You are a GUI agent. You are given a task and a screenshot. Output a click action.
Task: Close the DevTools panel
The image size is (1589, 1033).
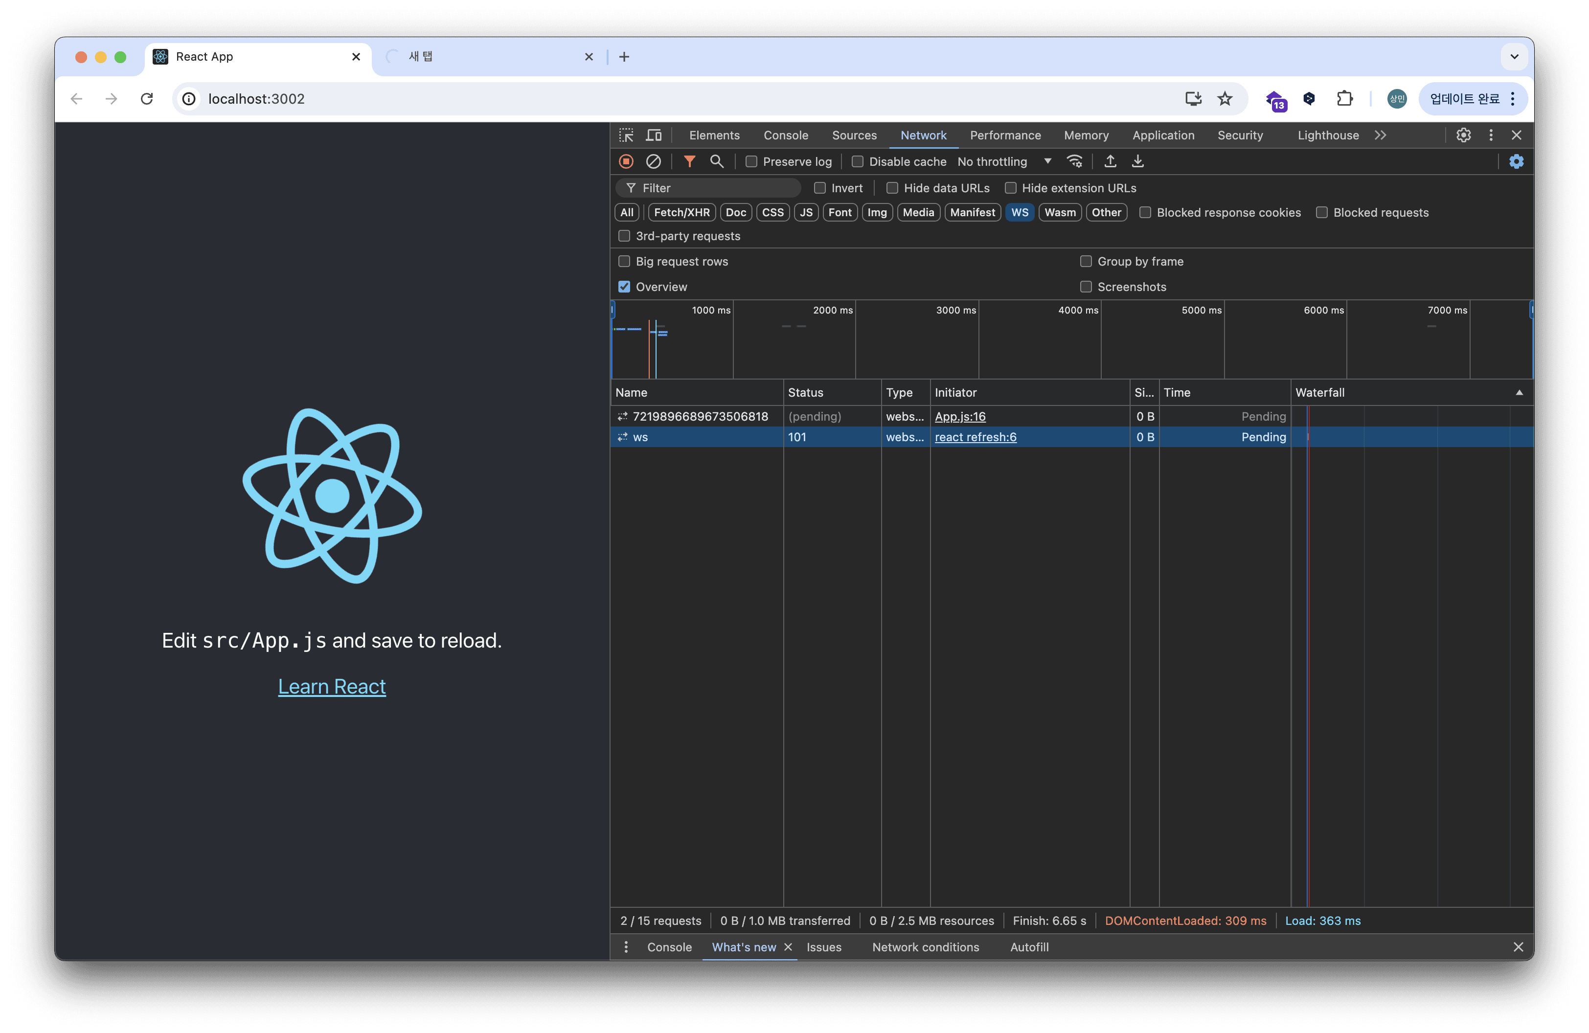[x=1516, y=135]
